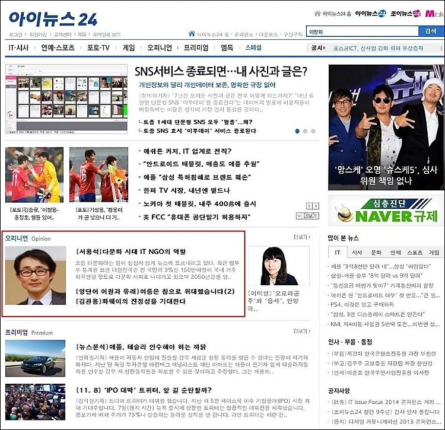Viewport: 445px width, 430px height.
Task: Click the Tesla car thumbnail image
Action: point(35,358)
